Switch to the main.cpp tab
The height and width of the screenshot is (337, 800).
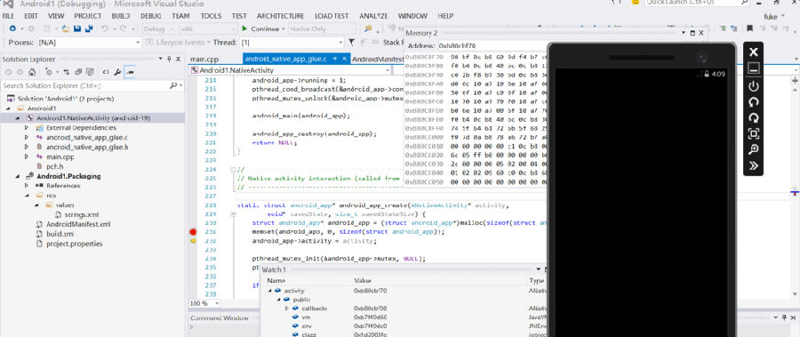pos(204,60)
